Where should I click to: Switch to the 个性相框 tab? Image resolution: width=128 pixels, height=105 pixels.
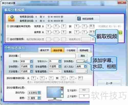(71, 50)
